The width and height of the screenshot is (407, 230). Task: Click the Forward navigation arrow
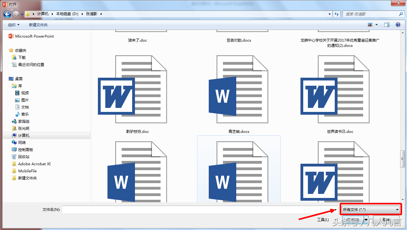(16, 14)
